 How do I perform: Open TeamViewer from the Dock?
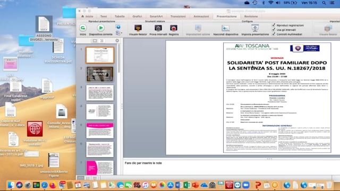click(x=237, y=185)
